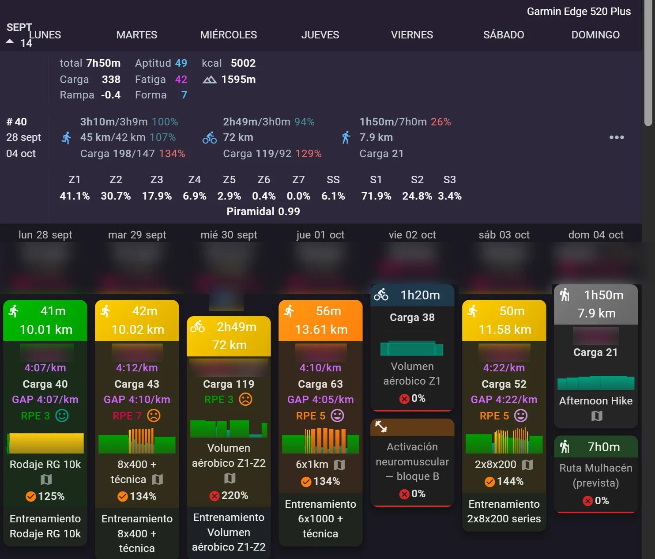Click cycling icon on Friday 1h20m workout
The width and height of the screenshot is (655, 559).
(x=381, y=295)
